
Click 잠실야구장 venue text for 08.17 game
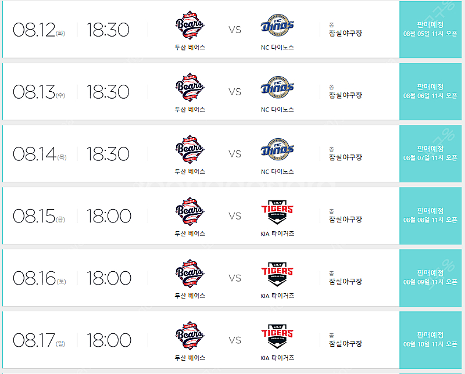(345, 343)
